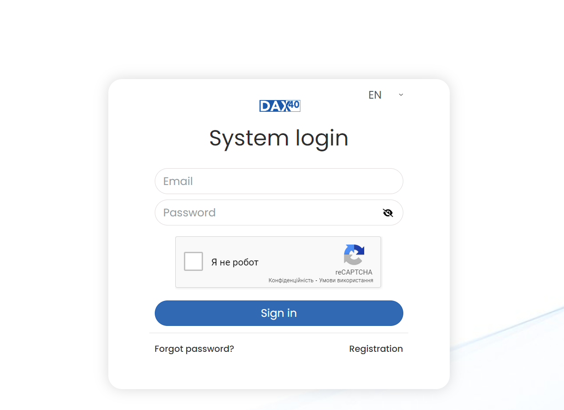The height and width of the screenshot is (410, 564).
Task: Check the "Я не робот" captcha box
Action: coord(193,261)
